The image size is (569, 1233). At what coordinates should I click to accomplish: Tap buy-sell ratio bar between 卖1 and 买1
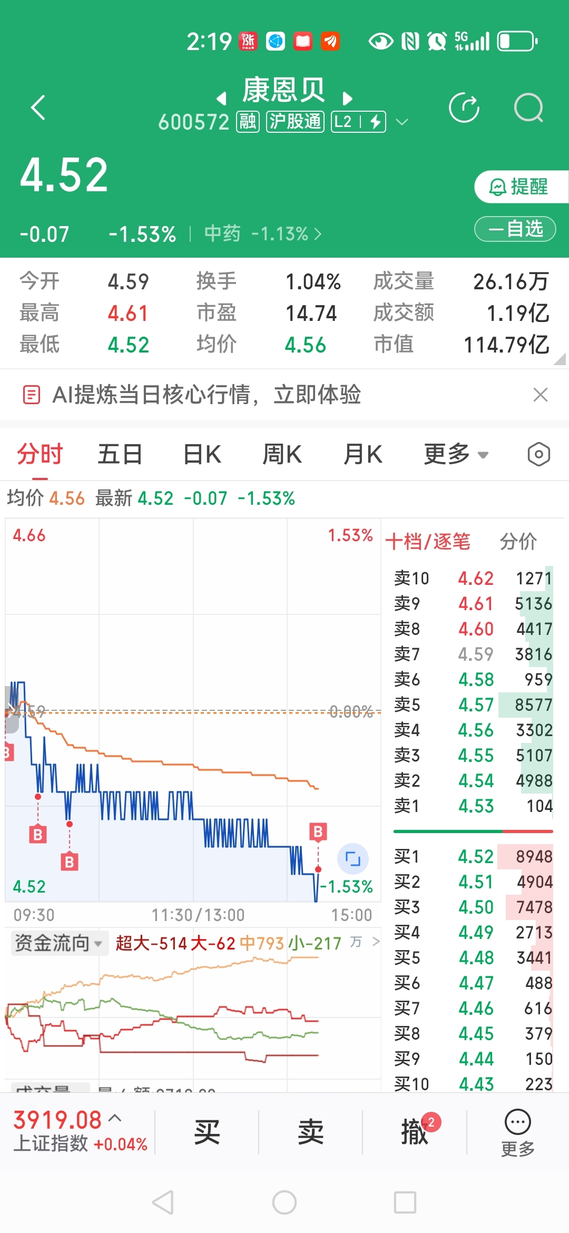(x=473, y=831)
